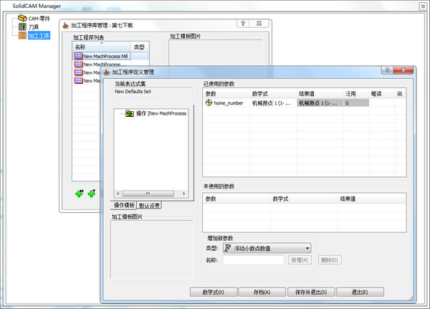Click the icon of New MachProcess Mill
The height and width of the screenshot is (309, 430).
coord(78,56)
